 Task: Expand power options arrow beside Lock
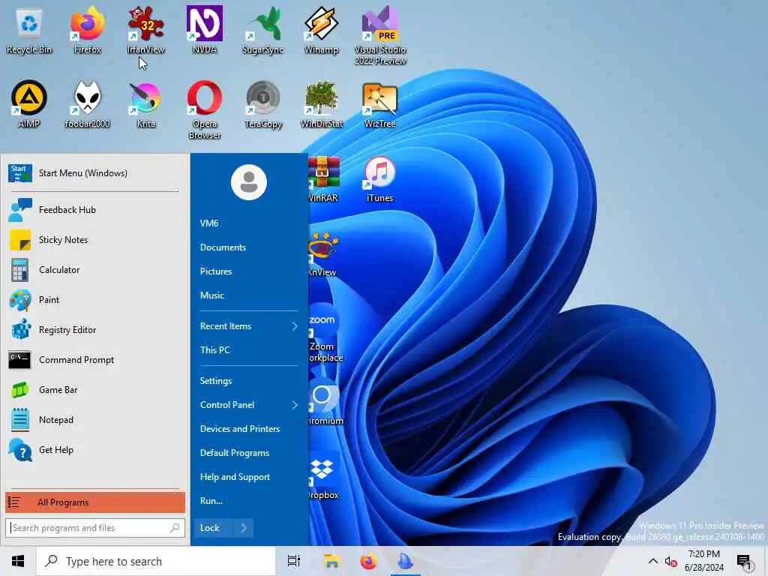click(244, 528)
